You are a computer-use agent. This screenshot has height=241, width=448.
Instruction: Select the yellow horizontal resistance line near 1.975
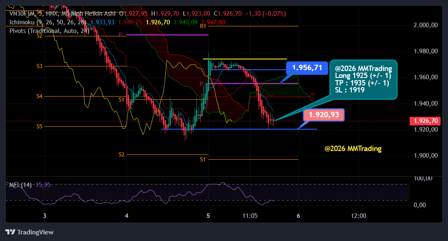click(245, 59)
